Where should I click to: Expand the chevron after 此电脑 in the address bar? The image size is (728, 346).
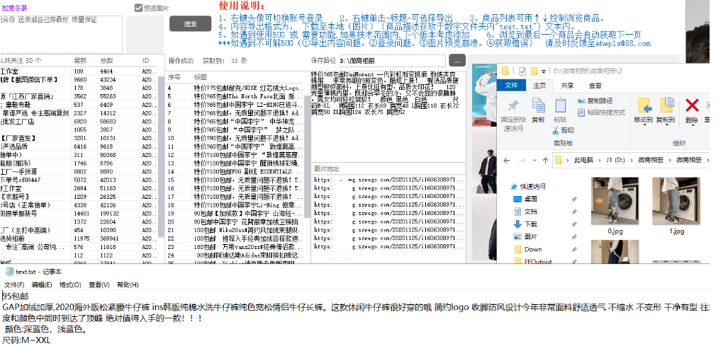coord(598,160)
